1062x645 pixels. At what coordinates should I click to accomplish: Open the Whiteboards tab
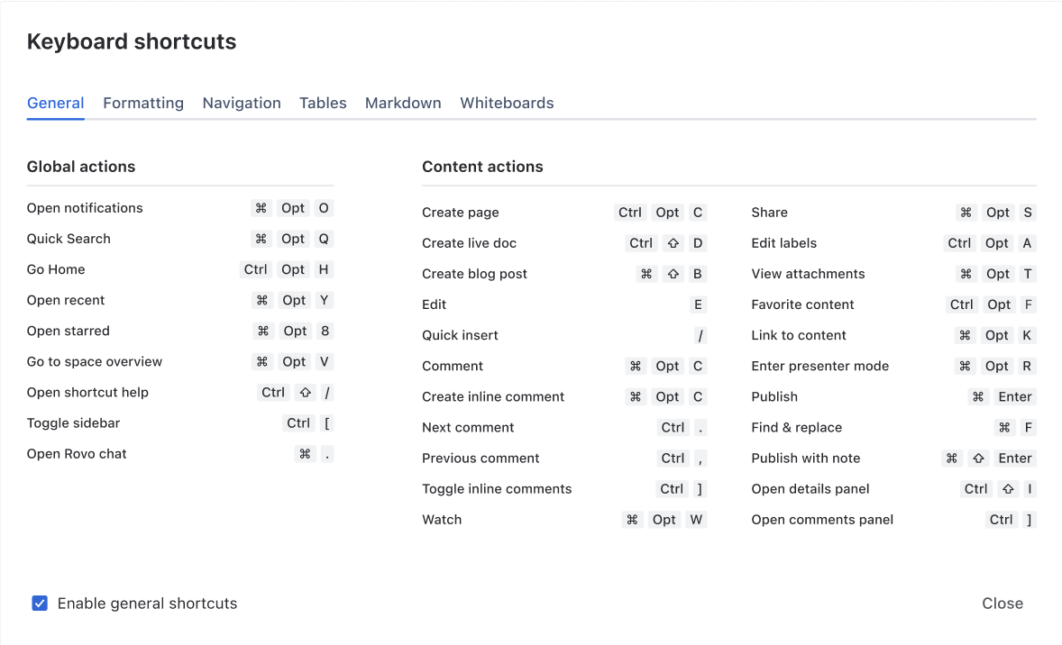coord(507,103)
